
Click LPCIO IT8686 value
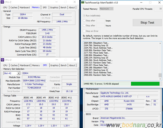point(129,109)
